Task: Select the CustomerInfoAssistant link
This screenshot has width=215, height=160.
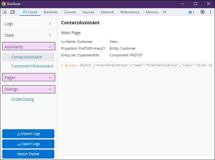Action: tap(32, 66)
